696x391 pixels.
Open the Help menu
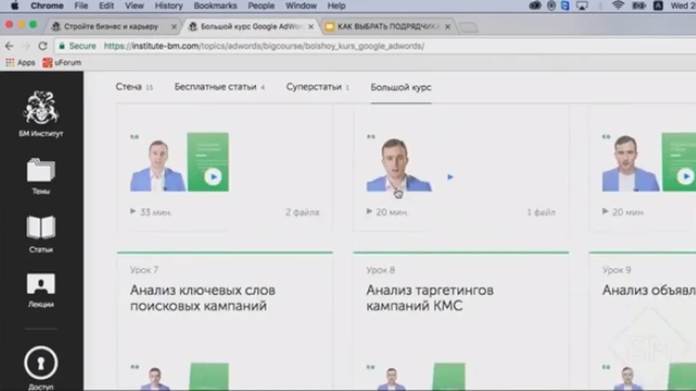tap(336, 6)
